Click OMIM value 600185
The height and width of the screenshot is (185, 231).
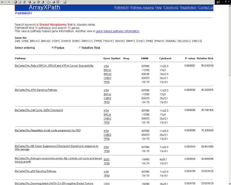pos(145,74)
